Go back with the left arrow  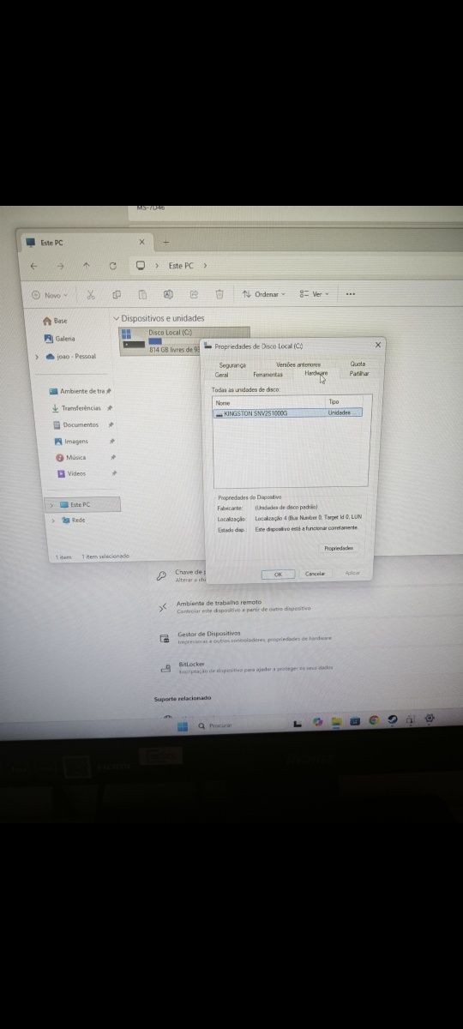[33, 266]
